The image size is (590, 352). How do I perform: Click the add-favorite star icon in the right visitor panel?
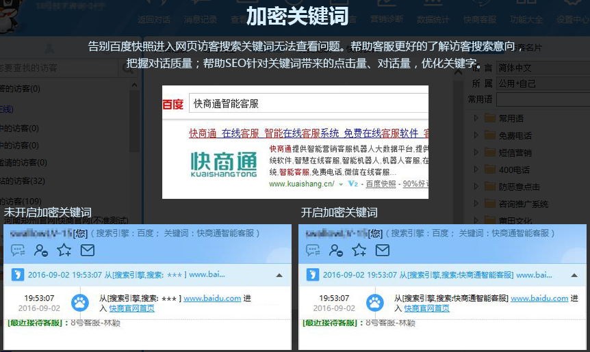pos(359,250)
